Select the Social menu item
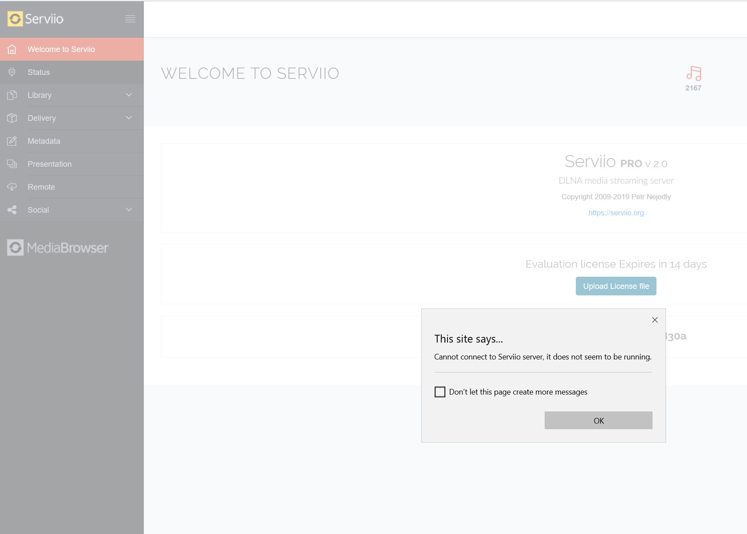 [72, 210]
